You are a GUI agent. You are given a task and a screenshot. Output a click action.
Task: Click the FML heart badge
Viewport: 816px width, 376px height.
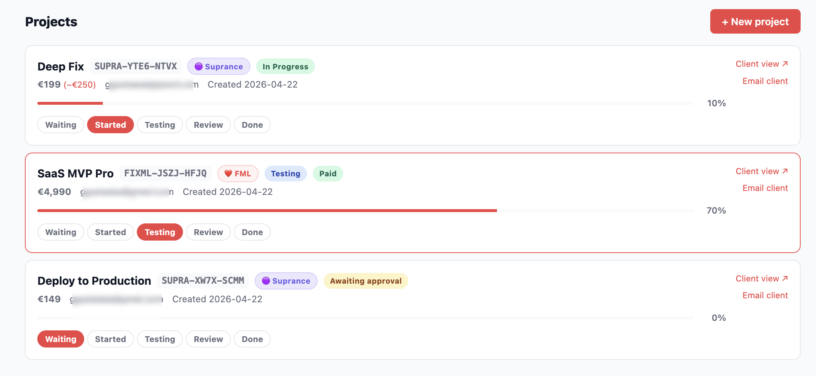point(238,173)
